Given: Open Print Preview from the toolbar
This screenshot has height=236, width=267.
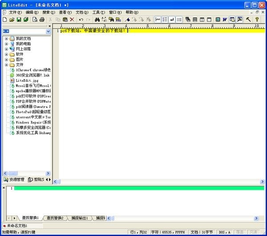Looking at the screenshot, I should tap(35, 20).
